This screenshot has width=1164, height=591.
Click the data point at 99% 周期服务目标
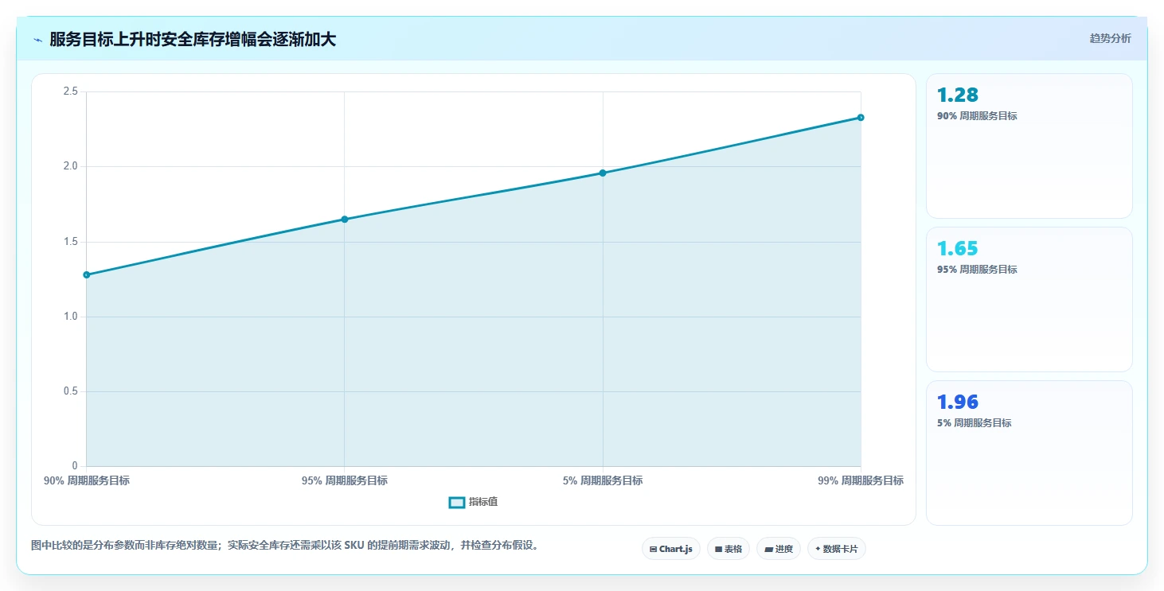(861, 117)
